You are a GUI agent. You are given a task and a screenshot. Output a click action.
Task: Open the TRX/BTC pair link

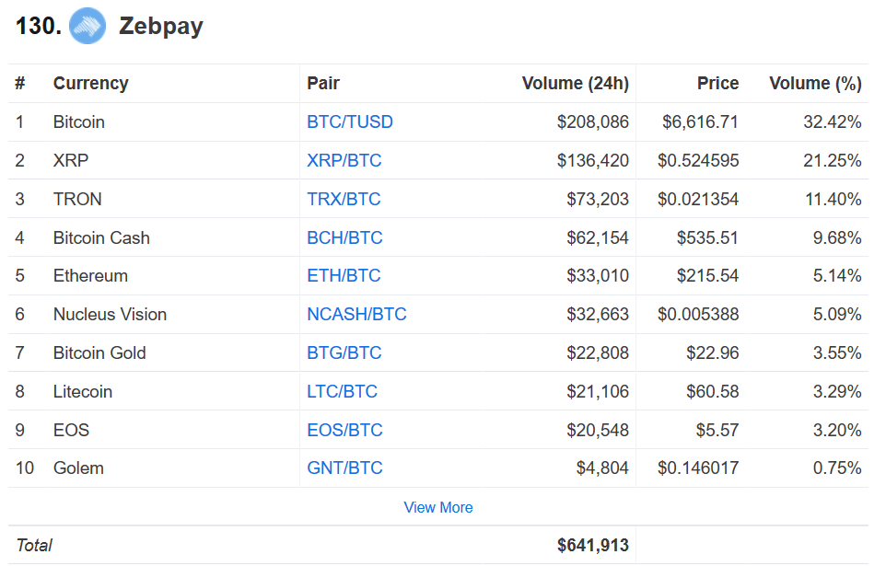click(x=344, y=199)
